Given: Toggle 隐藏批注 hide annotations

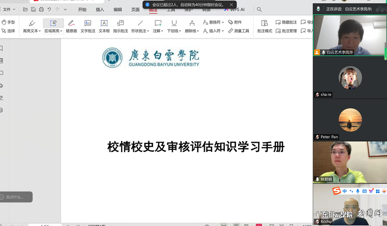Looking at the screenshot, I should pyautogui.click(x=286, y=22).
